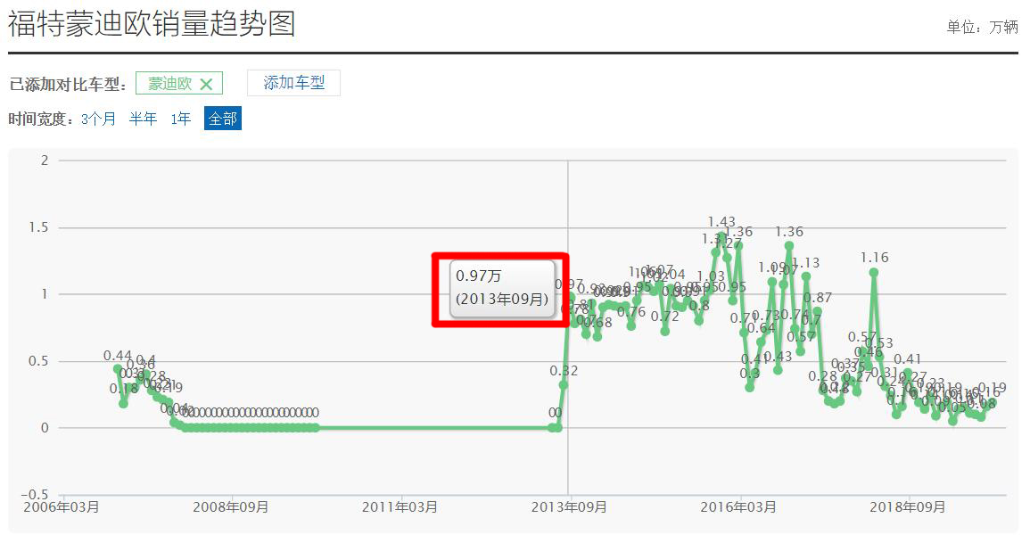Click the 1.13 data point

click(x=806, y=276)
